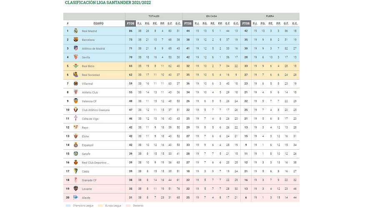Viewport: 375px width, 208px height.
Task: Click the heading CLASIFICACIÓN LIGA SANTANDER 2021/2022
Action: click(x=108, y=3)
